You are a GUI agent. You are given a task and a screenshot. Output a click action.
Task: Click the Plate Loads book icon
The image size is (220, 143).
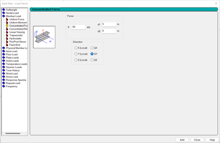[4, 58]
